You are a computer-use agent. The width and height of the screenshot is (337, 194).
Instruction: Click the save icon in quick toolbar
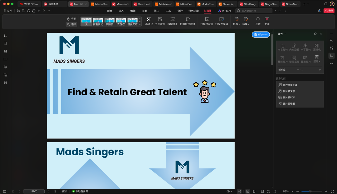(x=24, y=11)
